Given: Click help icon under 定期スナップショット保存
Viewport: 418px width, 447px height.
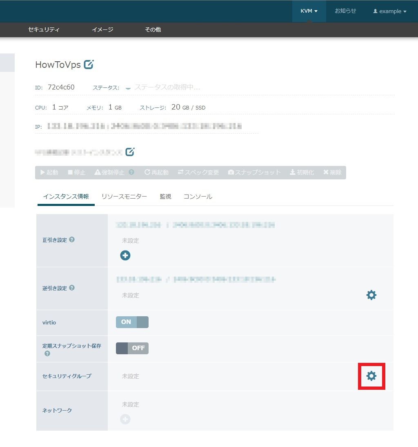Looking at the screenshot, I should point(47,353).
